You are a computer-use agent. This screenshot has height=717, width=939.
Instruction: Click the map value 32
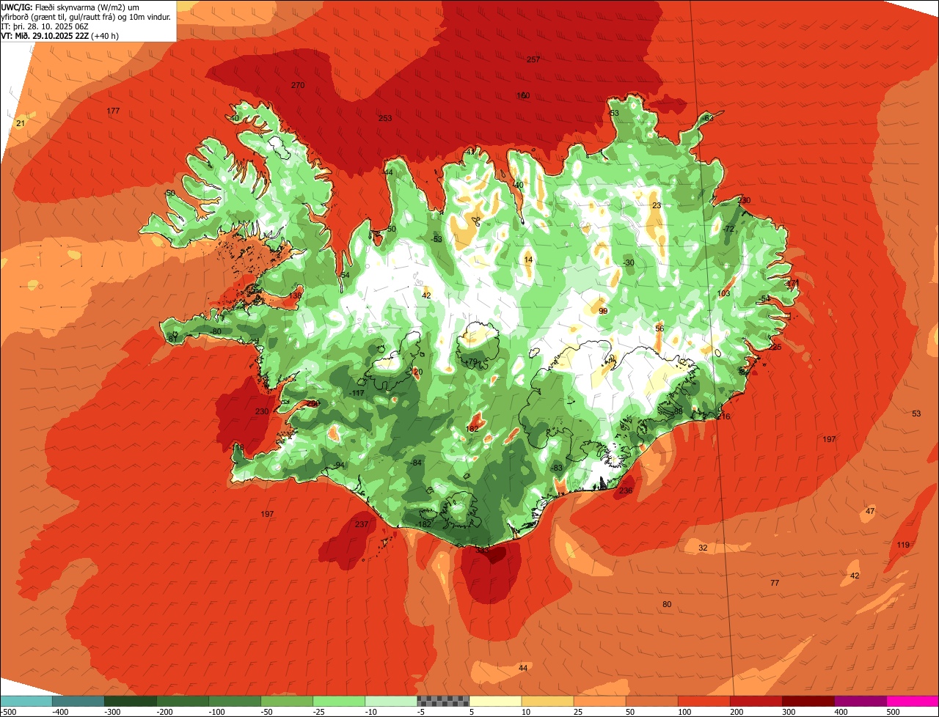703,548
